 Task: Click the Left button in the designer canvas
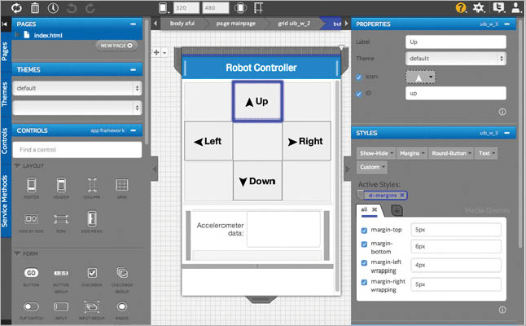point(208,141)
